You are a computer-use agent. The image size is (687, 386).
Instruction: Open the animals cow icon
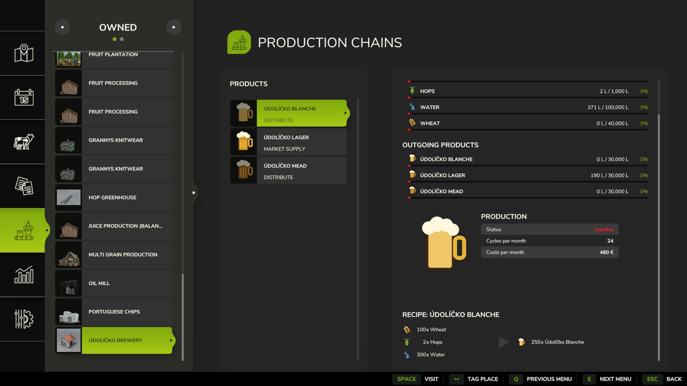[24, 142]
